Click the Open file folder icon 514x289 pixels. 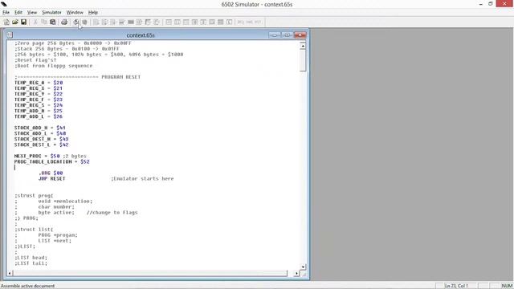click(15, 22)
